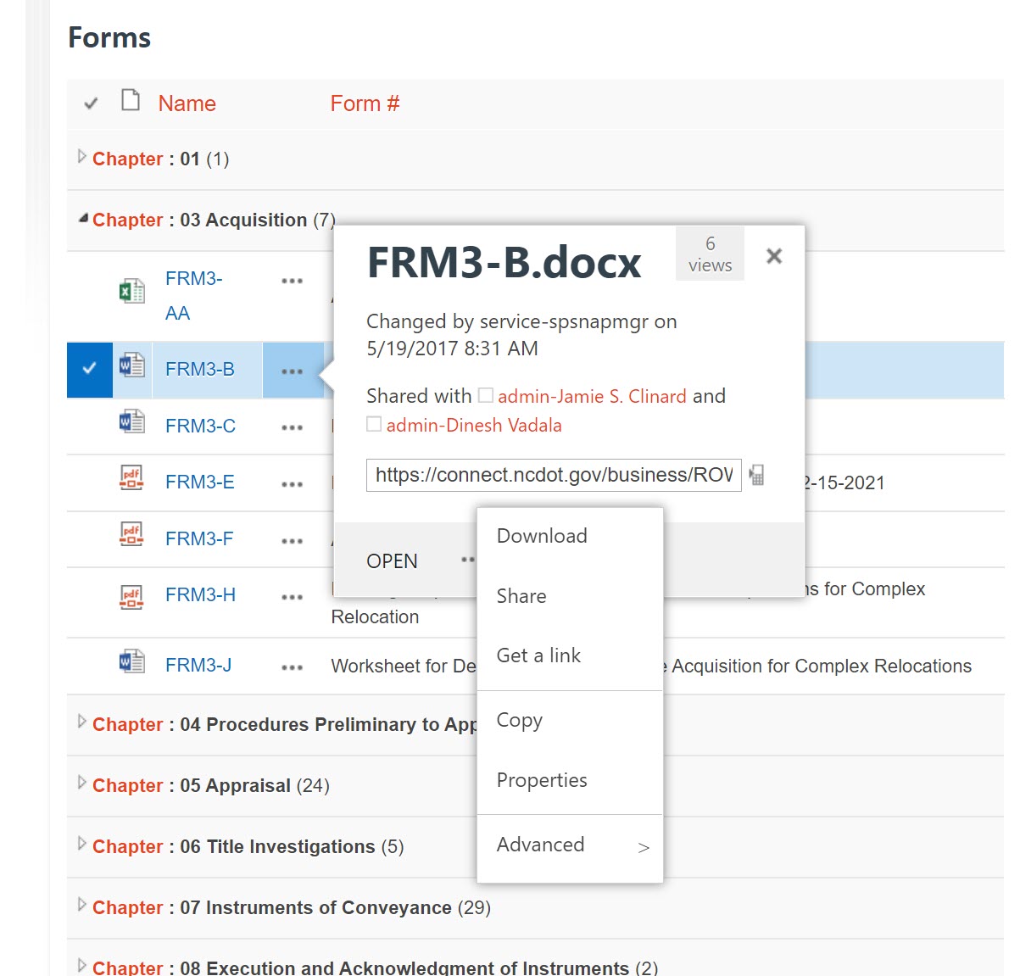Screen dimensions: 1020x976
Task: Click the Word icon beside FRM3-C
Action: 131,421
